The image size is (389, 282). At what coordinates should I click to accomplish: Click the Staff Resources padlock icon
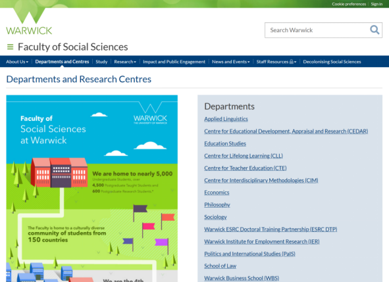(292, 62)
